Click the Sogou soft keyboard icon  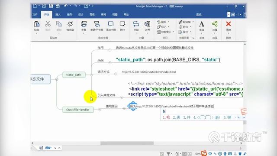tap(230, 154)
